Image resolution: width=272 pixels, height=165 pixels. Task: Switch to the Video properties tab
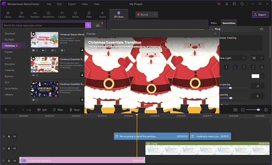214,23
